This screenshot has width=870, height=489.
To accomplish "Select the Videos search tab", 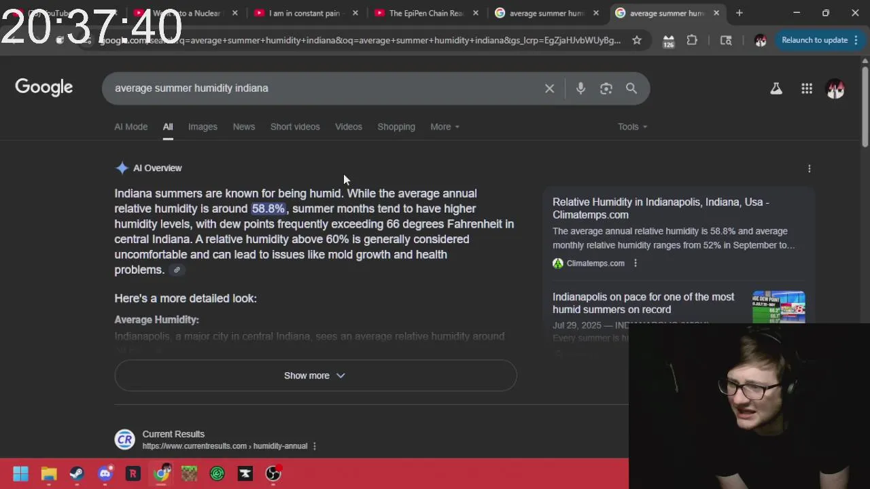I will [349, 127].
